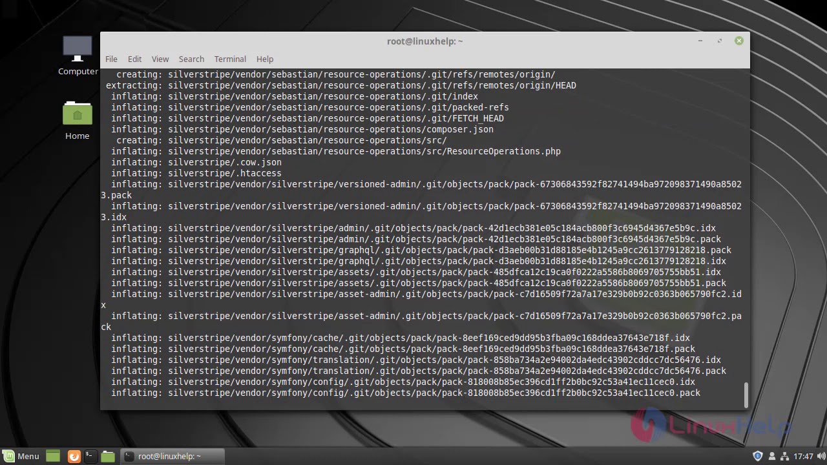Open the File menu in terminal

click(x=111, y=59)
